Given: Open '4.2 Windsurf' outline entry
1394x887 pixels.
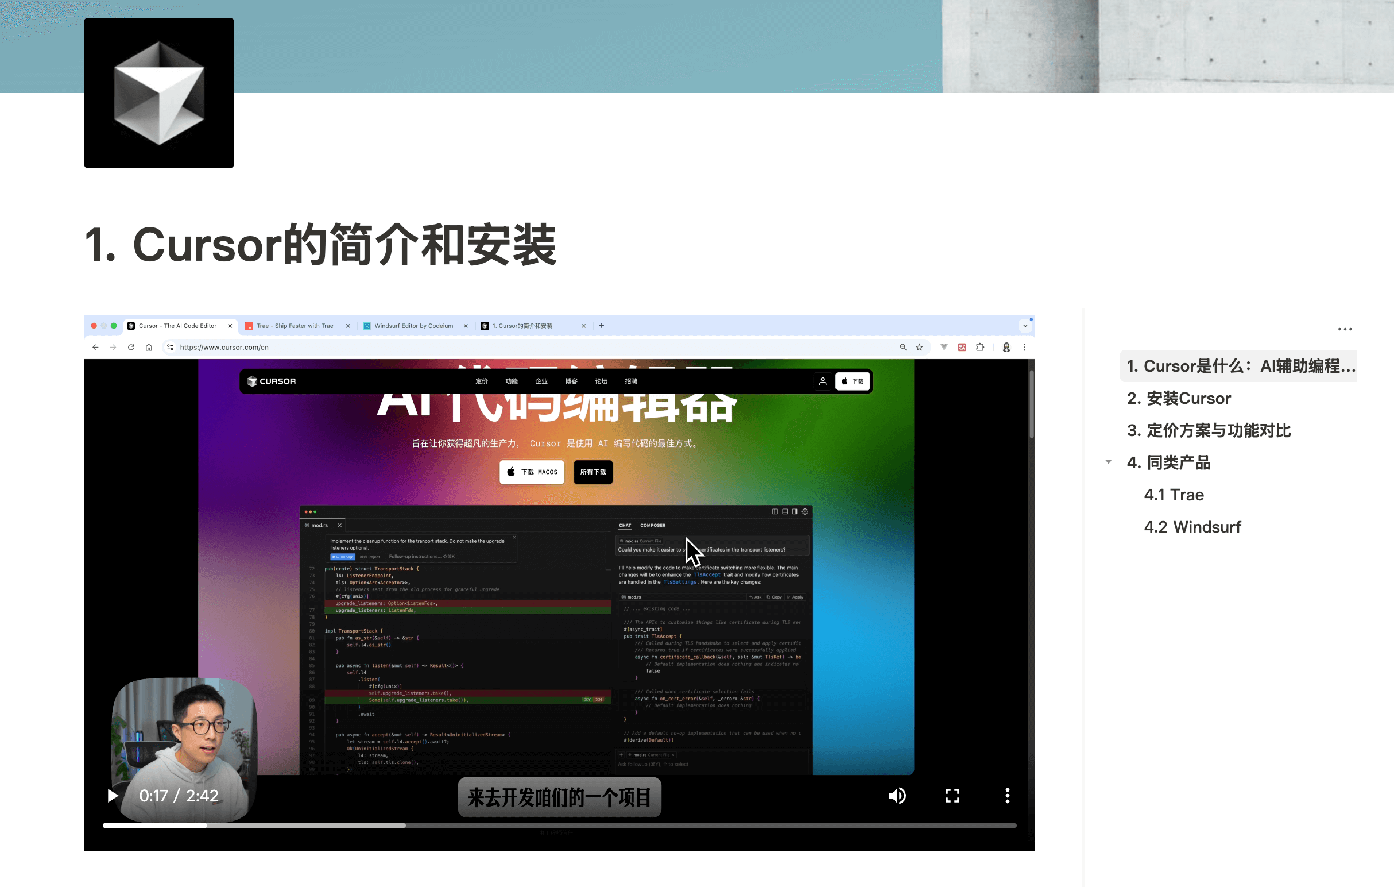Looking at the screenshot, I should (1192, 527).
